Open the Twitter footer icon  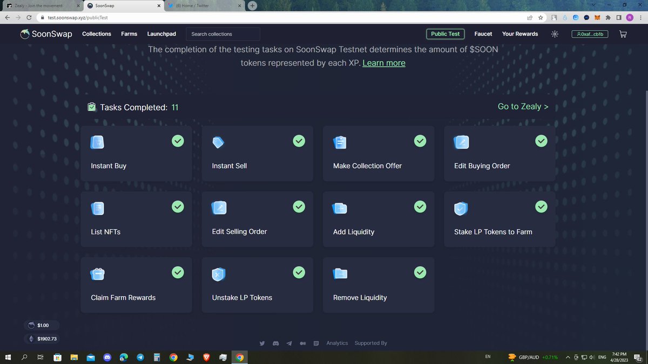pos(262,344)
